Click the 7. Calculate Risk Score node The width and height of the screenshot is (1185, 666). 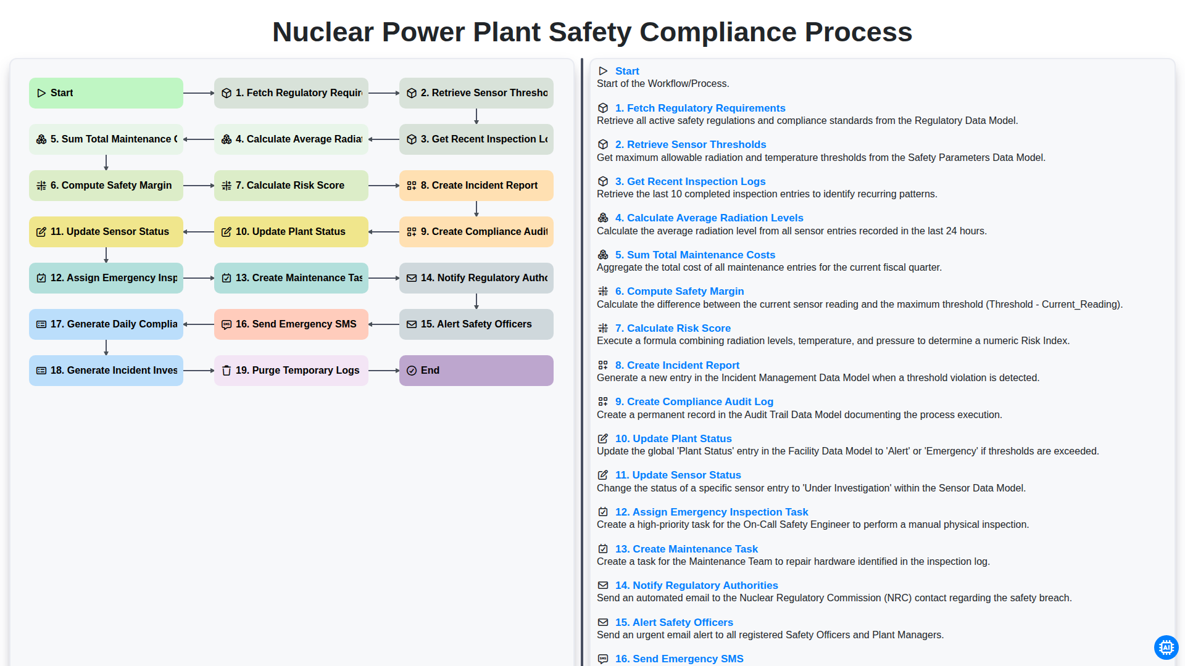[291, 186]
